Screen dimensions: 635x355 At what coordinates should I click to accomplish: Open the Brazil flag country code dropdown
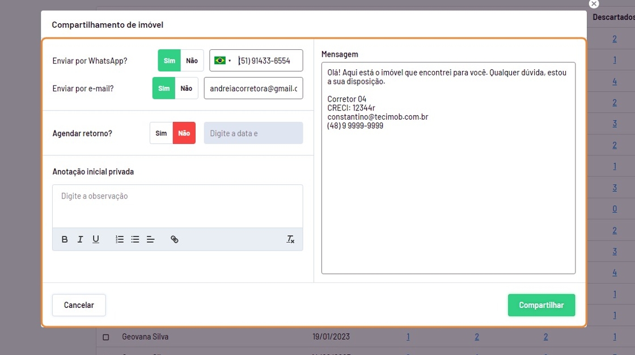click(x=222, y=61)
